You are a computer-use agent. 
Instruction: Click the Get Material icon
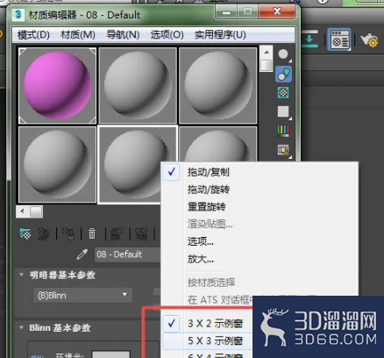[25, 233]
